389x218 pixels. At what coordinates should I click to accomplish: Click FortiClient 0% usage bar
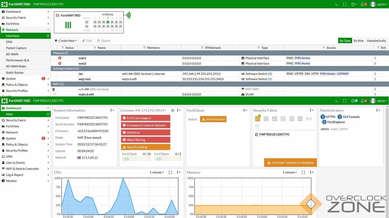coord(136,159)
